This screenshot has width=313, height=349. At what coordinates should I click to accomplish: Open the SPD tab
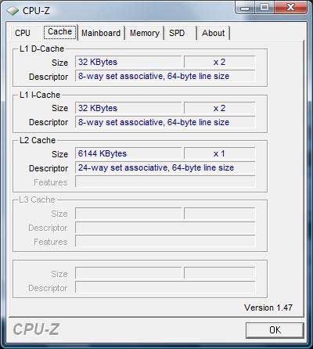[177, 33]
